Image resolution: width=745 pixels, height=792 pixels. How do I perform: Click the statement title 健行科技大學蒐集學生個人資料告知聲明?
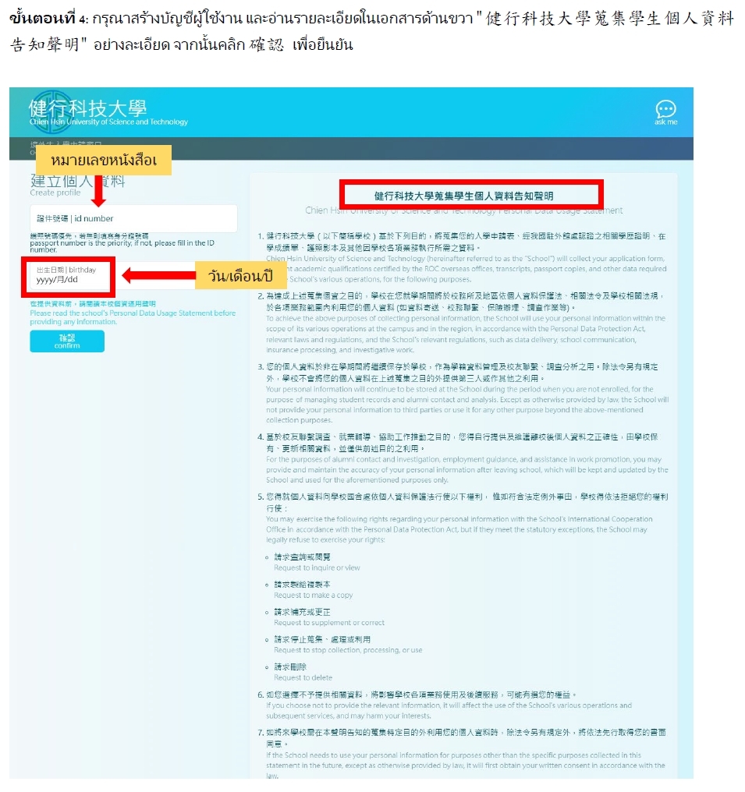[470, 195]
